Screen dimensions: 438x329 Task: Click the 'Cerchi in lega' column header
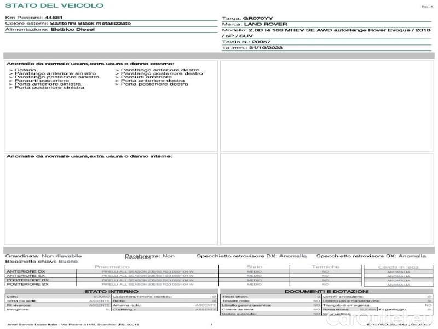click(x=399, y=267)
